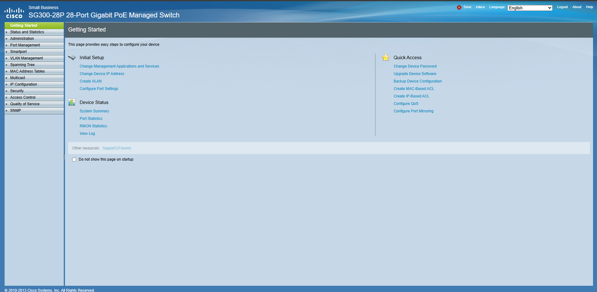The height and width of the screenshot is (292, 597).
Task: Open RMON Statistics link
Action: click(93, 126)
